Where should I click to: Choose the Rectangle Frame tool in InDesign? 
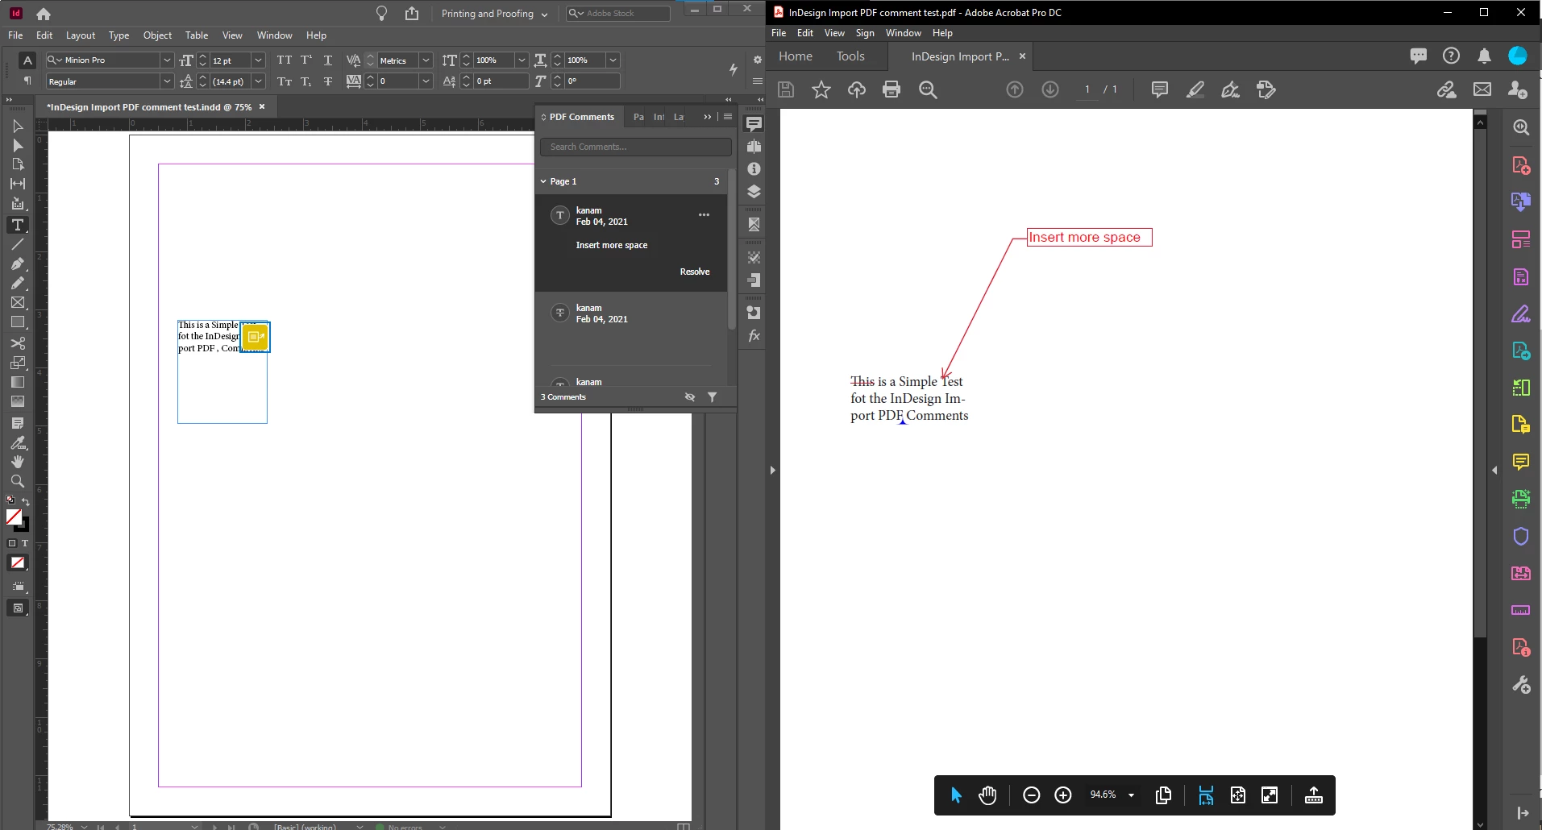(18, 303)
